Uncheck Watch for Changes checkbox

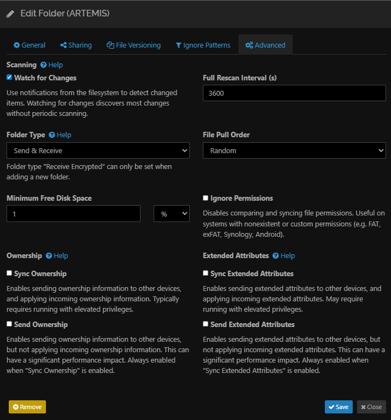click(x=9, y=78)
